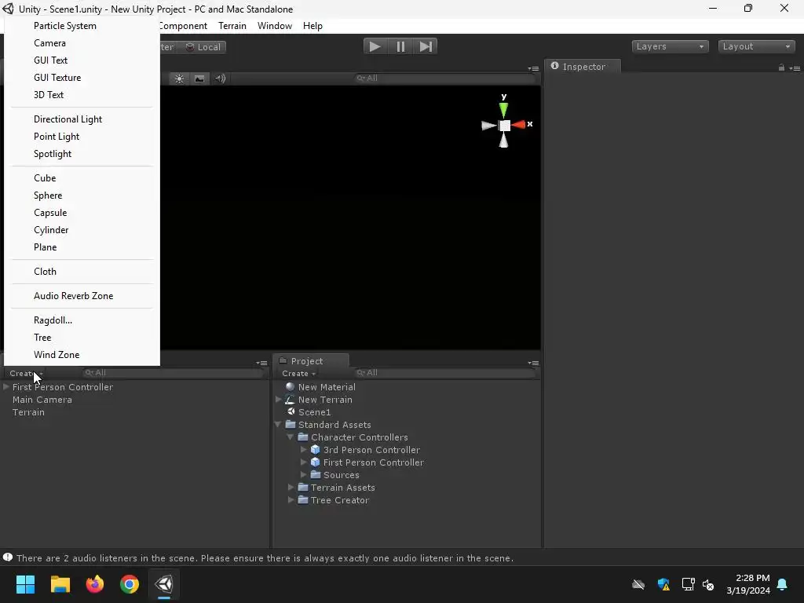The width and height of the screenshot is (804, 603).
Task: Open the Help menu
Action: [x=312, y=26]
